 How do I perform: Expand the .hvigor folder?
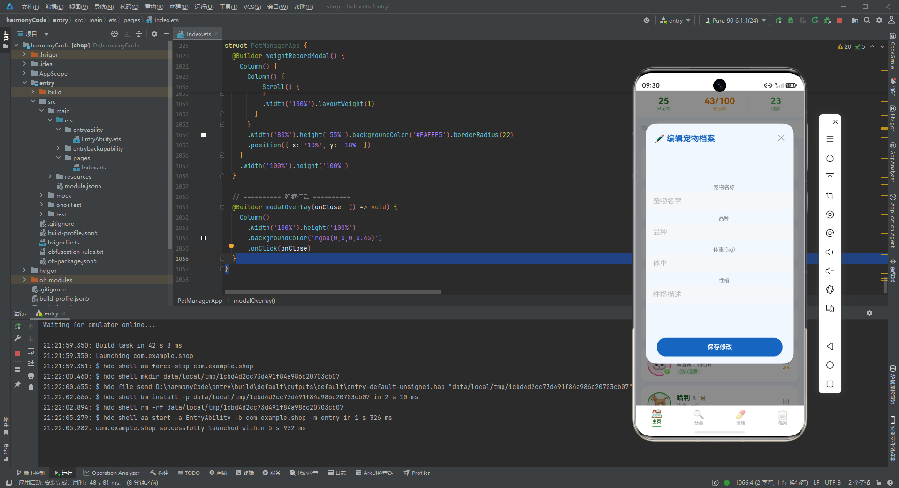(24, 55)
